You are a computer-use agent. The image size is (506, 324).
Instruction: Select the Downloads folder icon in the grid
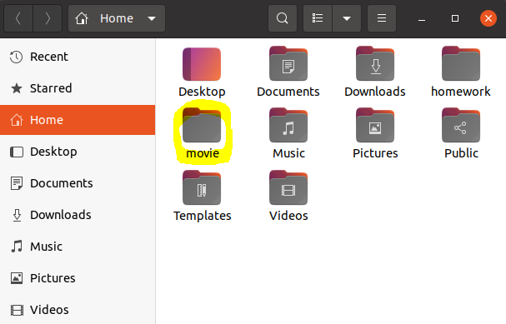375,63
